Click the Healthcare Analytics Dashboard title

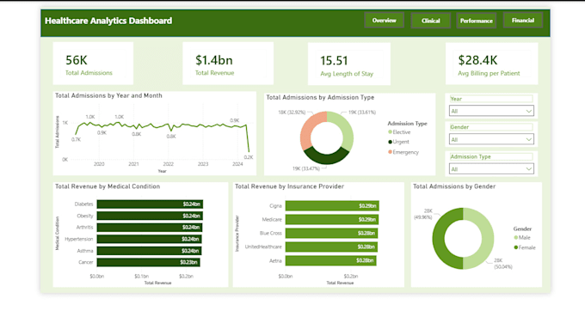pos(108,21)
